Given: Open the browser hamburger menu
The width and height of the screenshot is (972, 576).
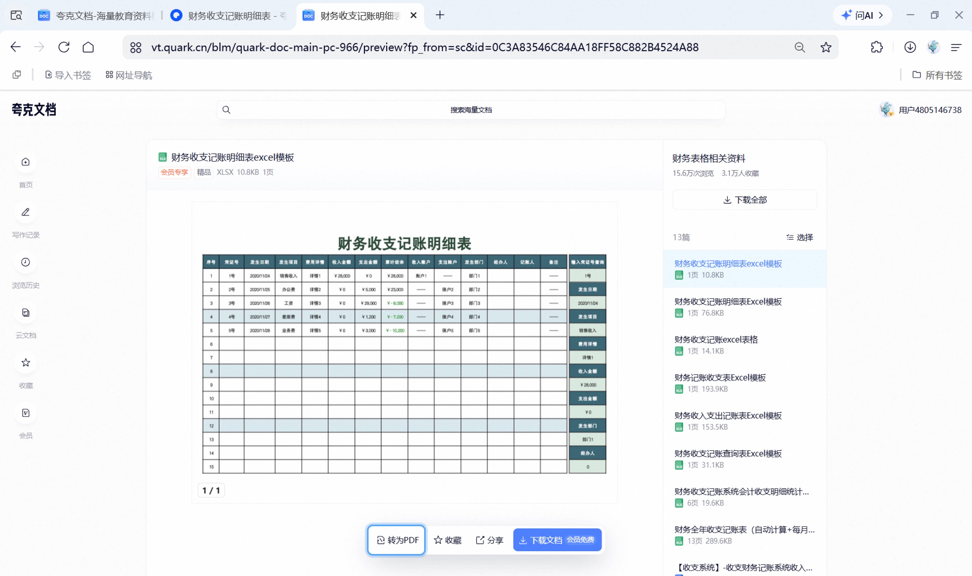Looking at the screenshot, I should coord(956,47).
